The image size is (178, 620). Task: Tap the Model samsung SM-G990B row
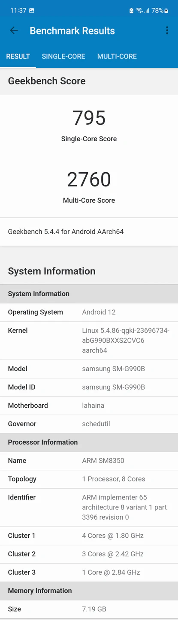tap(89, 369)
